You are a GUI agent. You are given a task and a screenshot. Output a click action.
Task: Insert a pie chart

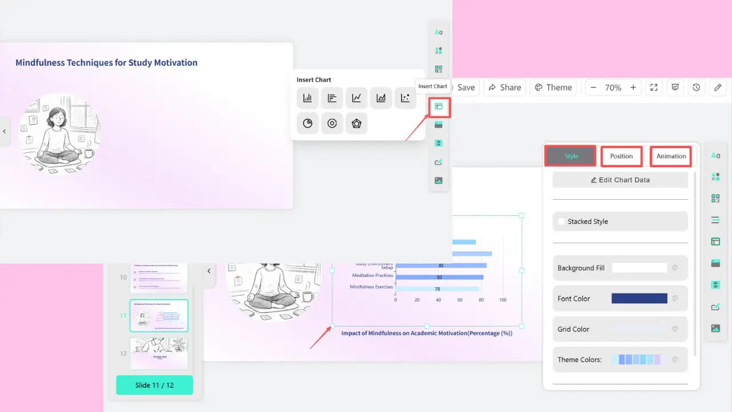click(x=307, y=123)
